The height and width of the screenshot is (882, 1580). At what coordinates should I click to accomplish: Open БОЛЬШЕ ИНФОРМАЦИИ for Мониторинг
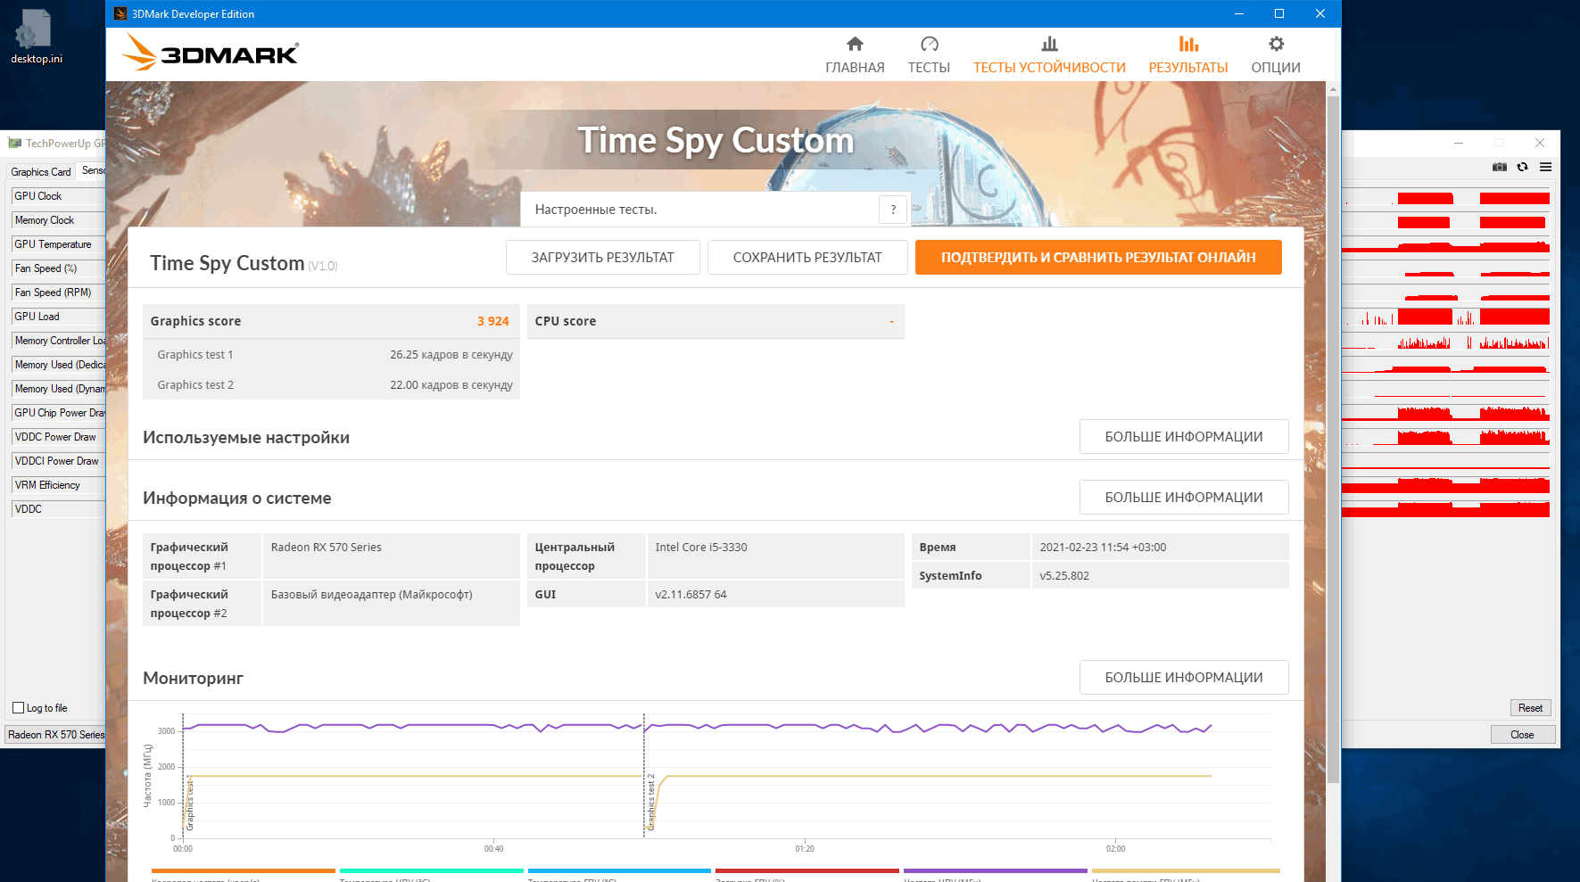1184,678
